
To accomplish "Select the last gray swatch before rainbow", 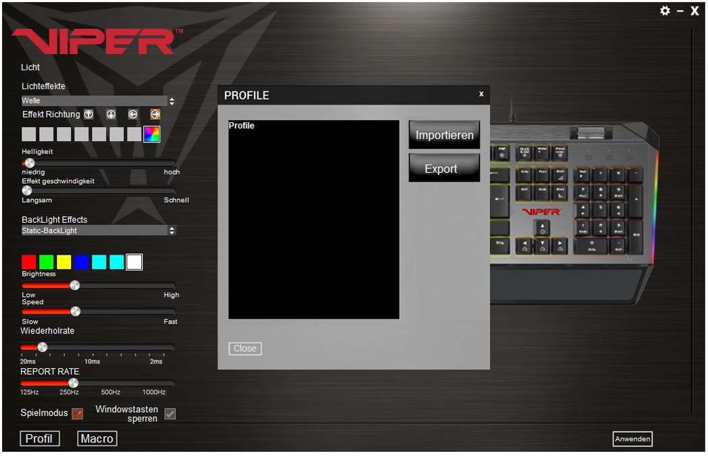I will (134, 134).
